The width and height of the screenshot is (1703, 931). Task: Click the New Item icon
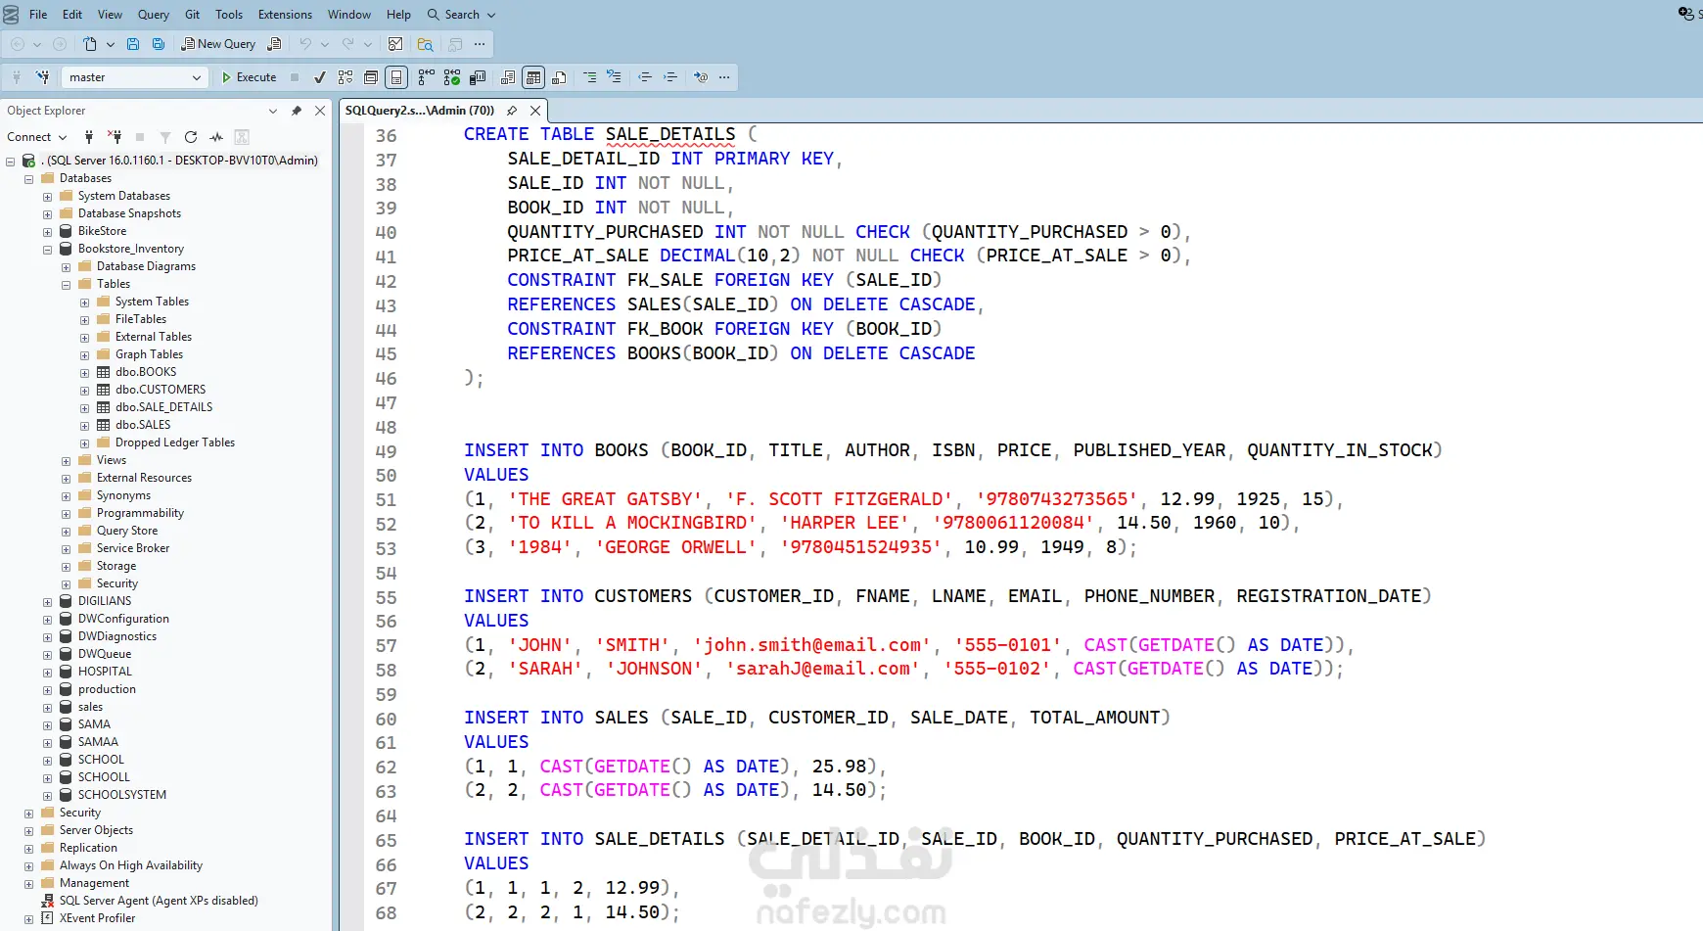(x=90, y=44)
